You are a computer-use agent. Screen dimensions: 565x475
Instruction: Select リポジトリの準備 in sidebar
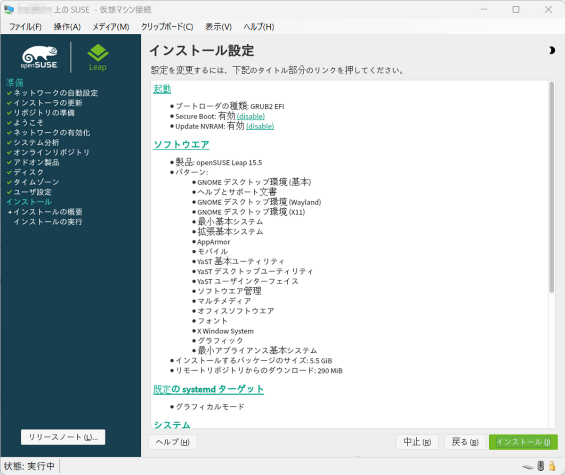coord(44,113)
